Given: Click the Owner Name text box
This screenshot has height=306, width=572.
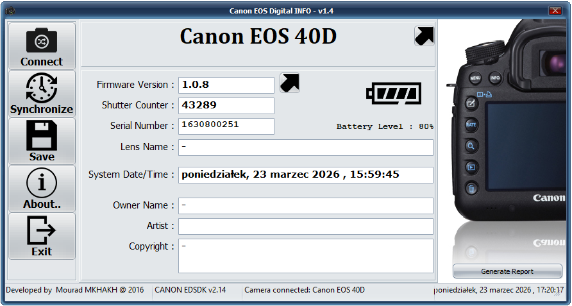Looking at the screenshot, I should click(305, 206).
